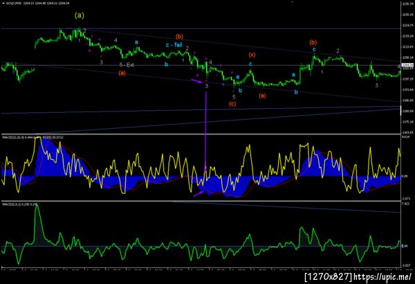Click the orange (x) wave label
Viewport: 415px width, 284px height.
[252, 55]
